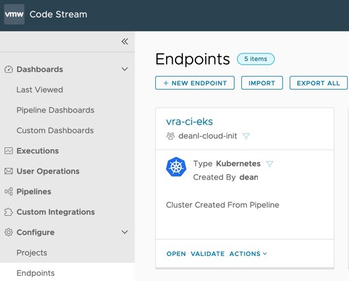Click the vmw logo icon

pos(14,14)
